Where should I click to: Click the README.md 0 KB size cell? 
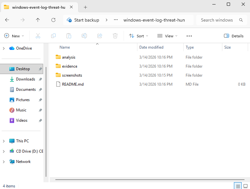(x=242, y=84)
